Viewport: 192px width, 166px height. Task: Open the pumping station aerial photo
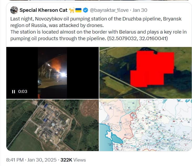click(x=53, y=125)
